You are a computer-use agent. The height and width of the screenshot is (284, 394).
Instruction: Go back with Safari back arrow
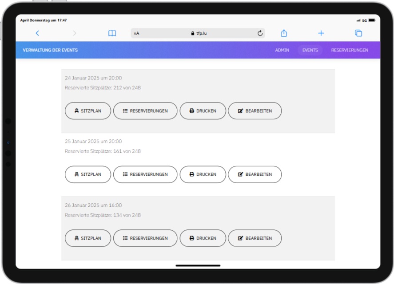click(37, 33)
